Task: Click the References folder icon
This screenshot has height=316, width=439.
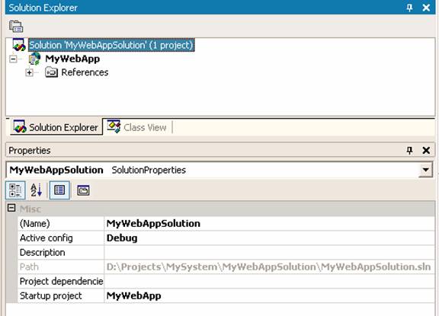Action: click(x=51, y=72)
